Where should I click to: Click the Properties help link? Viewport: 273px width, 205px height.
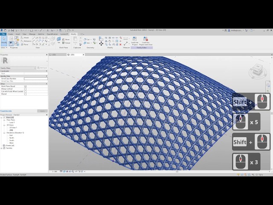(x=6, y=111)
